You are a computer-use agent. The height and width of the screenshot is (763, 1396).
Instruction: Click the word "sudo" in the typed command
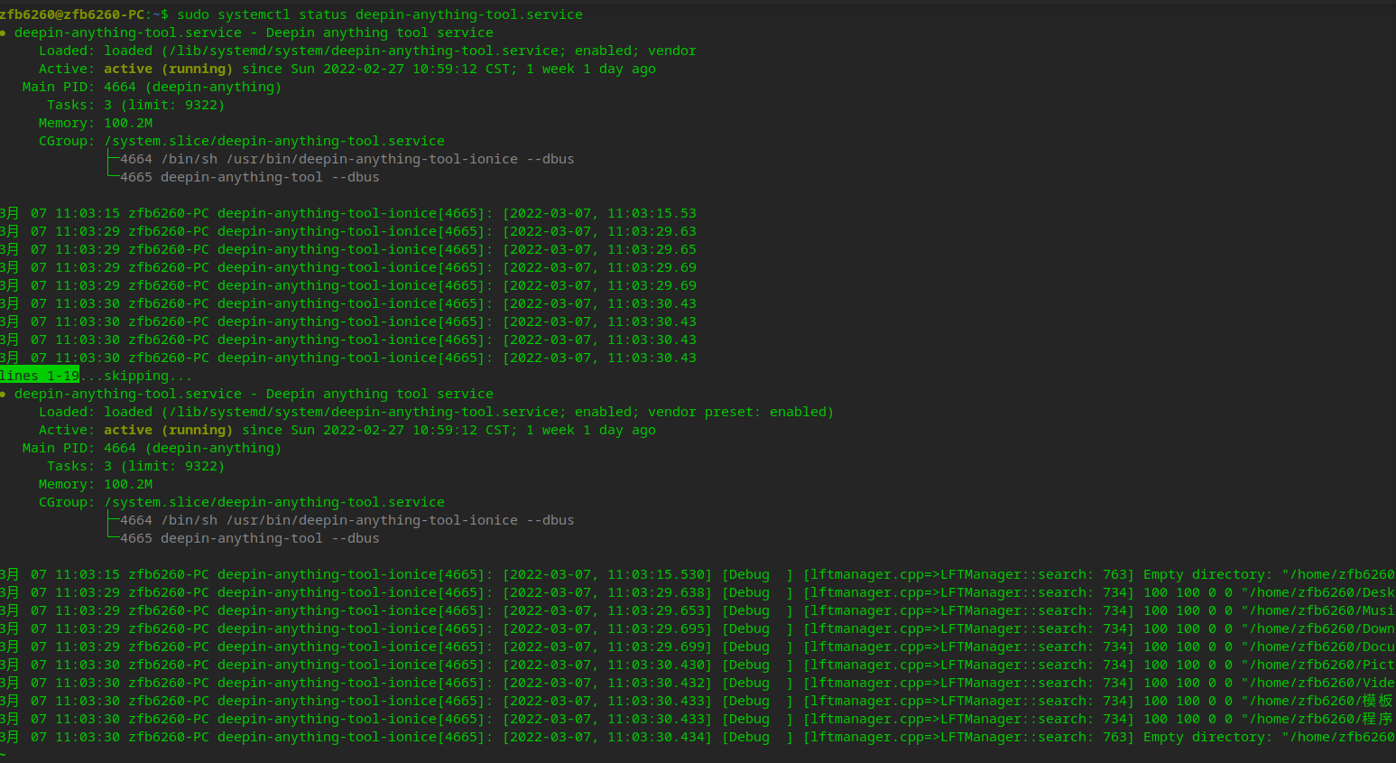tap(193, 14)
